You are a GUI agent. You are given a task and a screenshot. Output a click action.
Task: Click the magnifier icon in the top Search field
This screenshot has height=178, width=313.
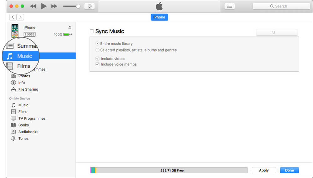(x=272, y=6)
